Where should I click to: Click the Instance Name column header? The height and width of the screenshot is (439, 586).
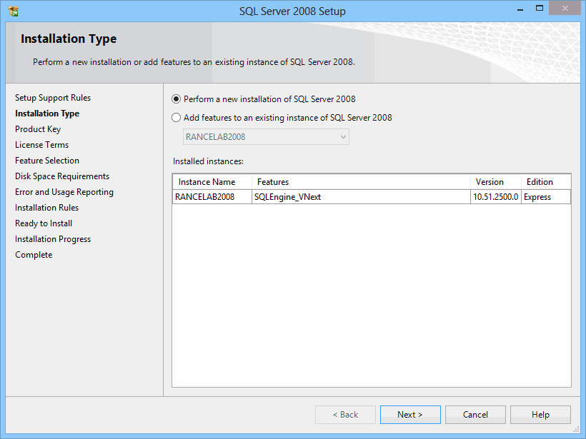tap(212, 182)
